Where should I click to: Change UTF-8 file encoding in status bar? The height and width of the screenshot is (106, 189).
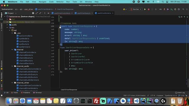click(x=153, y=95)
